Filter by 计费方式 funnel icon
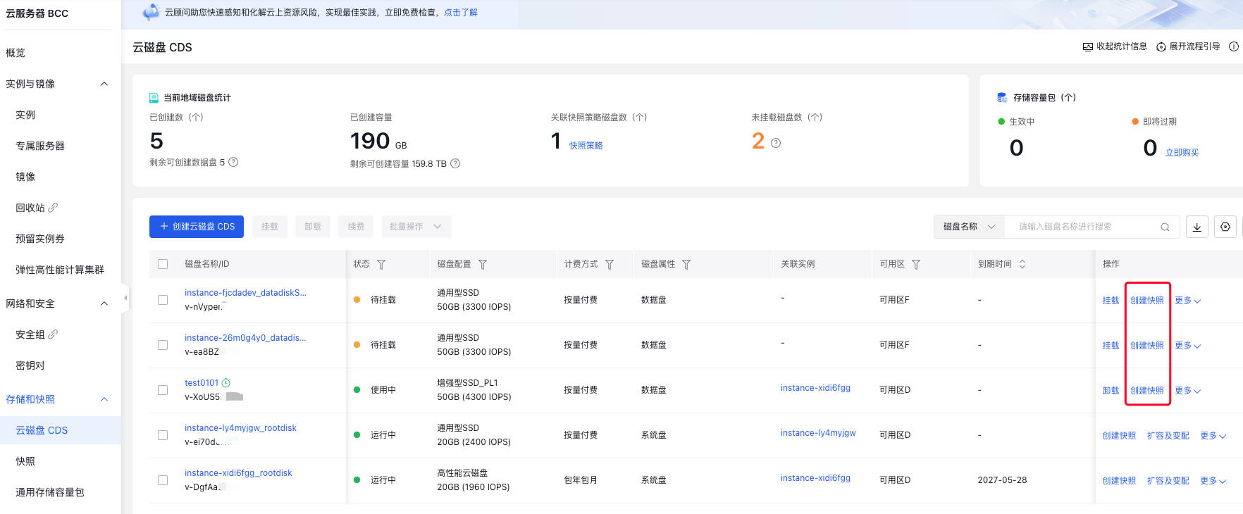The image size is (1243, 514). click(x=610, y=264)
